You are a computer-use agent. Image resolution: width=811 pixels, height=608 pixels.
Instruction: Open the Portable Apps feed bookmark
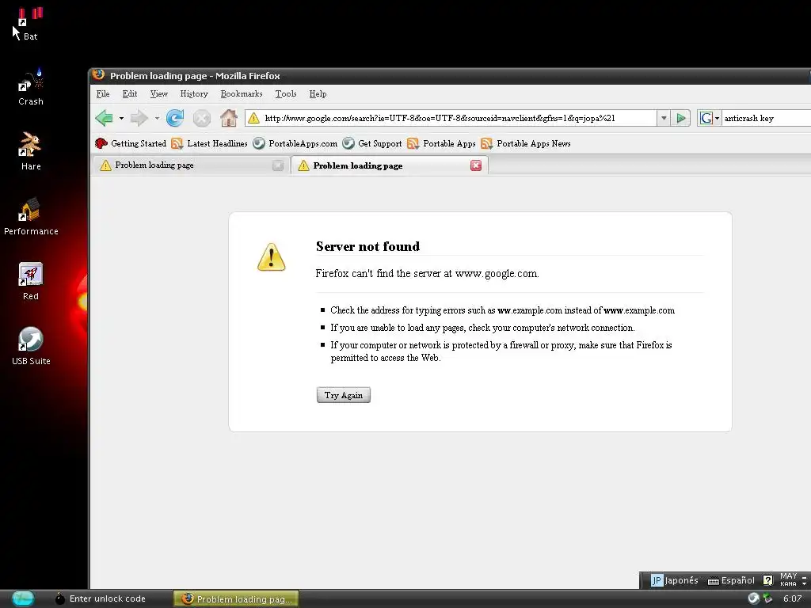(x=441, y=143)
